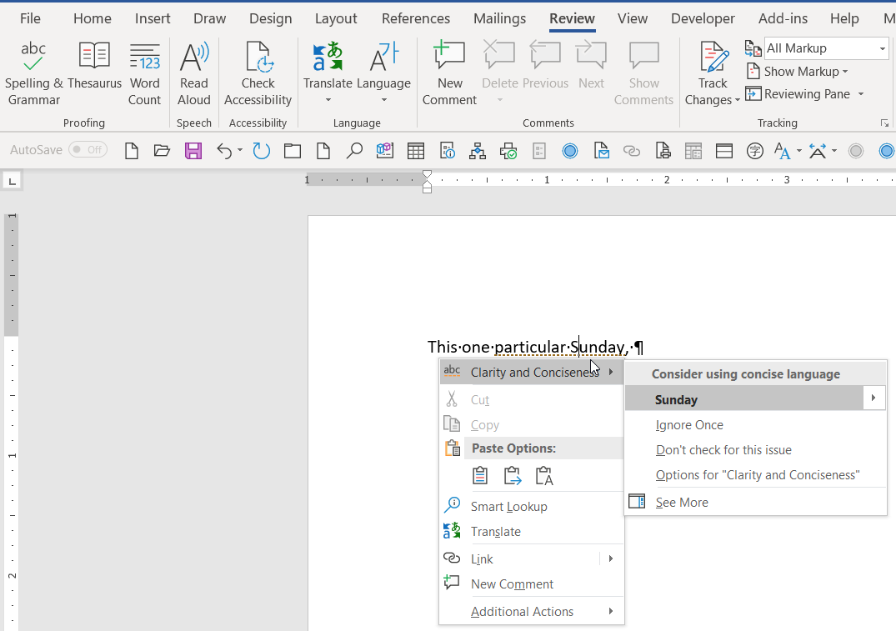Screen dimensions: 896x631
Task: Toggle AutoSave switch
Action: [88, 150]
